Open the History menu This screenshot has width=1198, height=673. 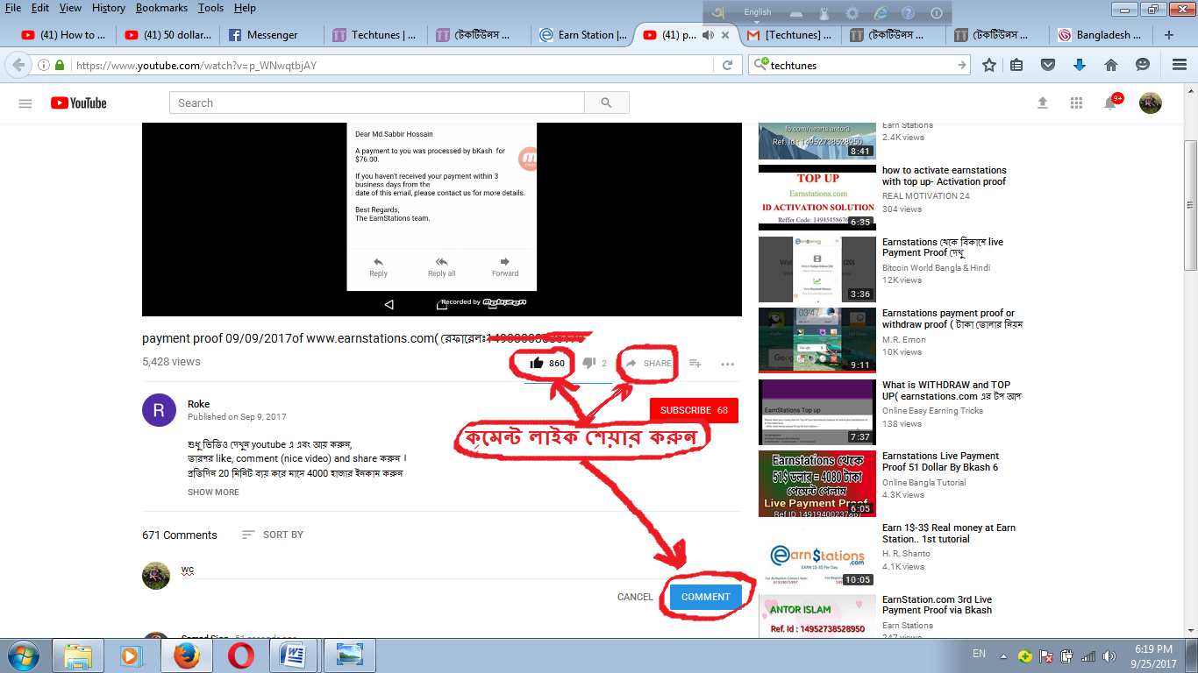(x=109, y=8)
